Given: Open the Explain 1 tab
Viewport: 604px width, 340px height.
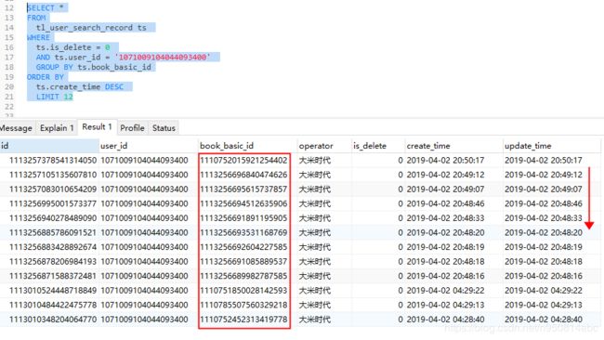Looking at the screenshot, I should click(57, 128).
